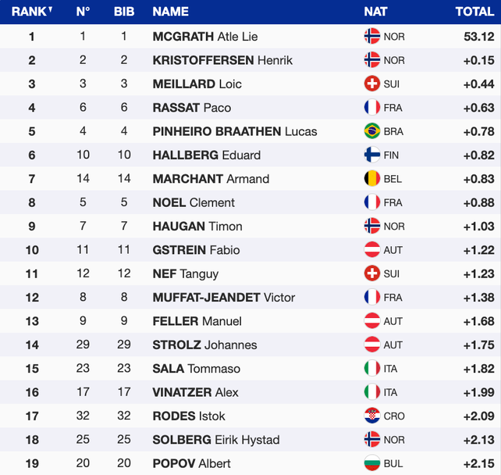Click McGrath's total time 53.12
This screenshot has height=475, width=501.
click(478, 37)
